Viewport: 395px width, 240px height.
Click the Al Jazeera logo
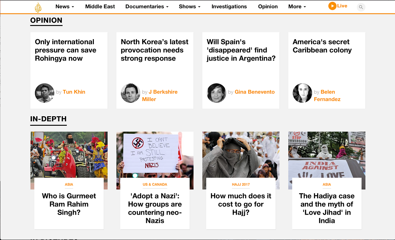click(x=39, y=7)
